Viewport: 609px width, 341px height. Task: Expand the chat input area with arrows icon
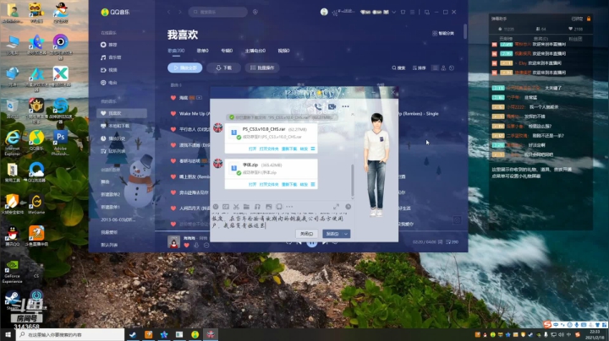[x=336, y=207]
